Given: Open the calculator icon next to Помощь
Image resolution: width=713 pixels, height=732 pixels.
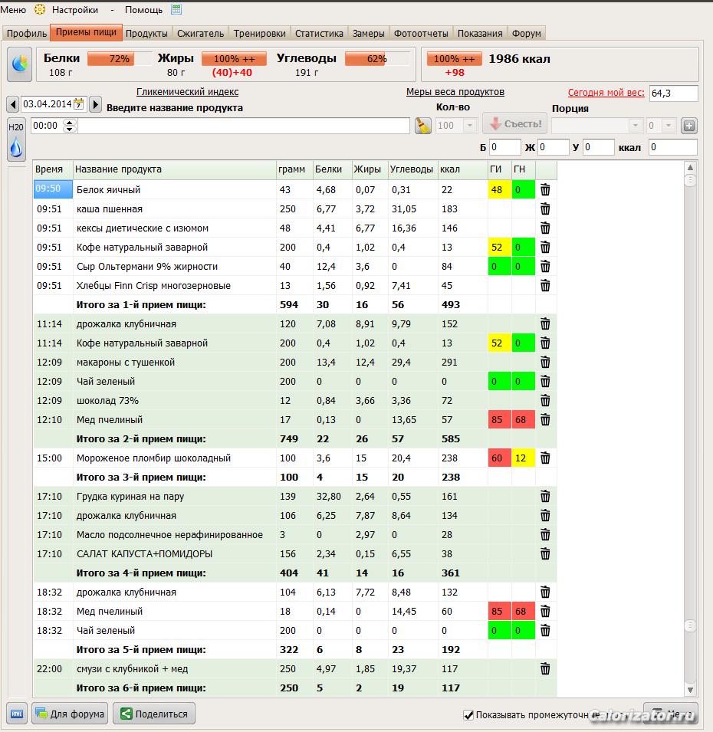Looking at the screenshot, I should pos(176,9).
